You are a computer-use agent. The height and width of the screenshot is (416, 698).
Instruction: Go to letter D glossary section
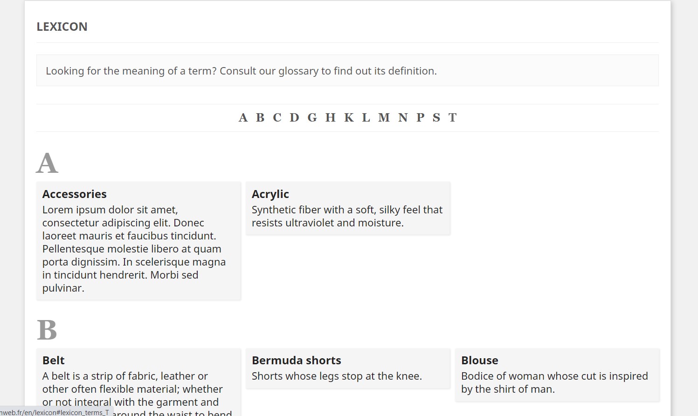point(294,118)
